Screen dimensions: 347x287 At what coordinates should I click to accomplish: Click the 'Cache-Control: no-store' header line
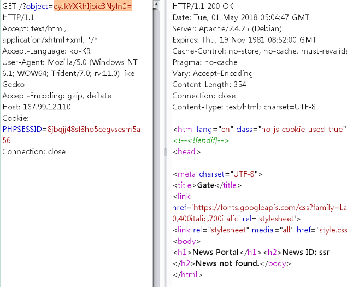[x=260, y=51]
